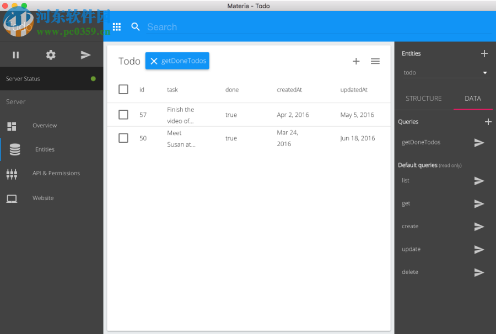Click the 'Finish the video of...' task cell
The image size is (496, 334).
[x=181, y=115]
